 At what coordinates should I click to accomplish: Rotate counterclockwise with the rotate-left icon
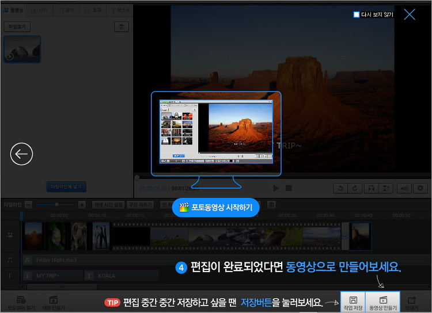[340, 188]
